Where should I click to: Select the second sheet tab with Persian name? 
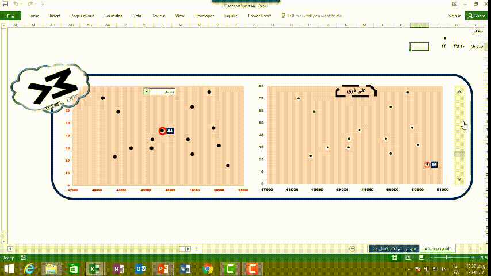pyautogui.click(x=393, y=248)
